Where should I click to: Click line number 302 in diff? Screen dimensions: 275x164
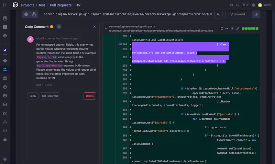point(125,114)
